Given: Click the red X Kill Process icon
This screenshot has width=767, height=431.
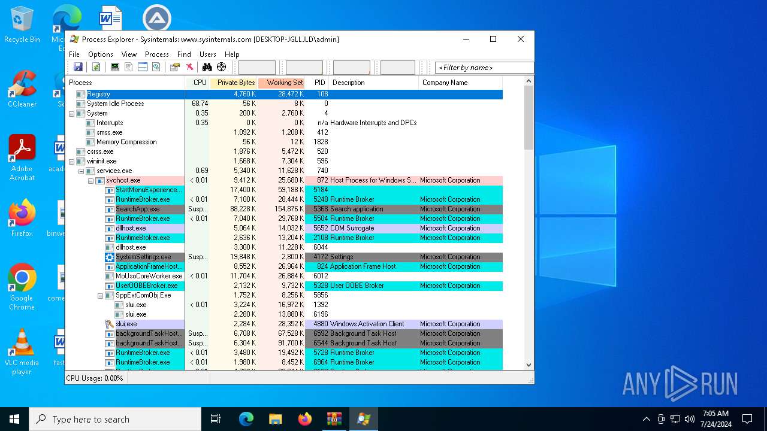Looking at the screenshot, I should tap(189, 67).
